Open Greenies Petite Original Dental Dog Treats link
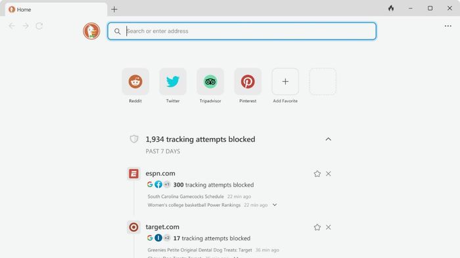This screenshot has width=460, height=258. 200,250
